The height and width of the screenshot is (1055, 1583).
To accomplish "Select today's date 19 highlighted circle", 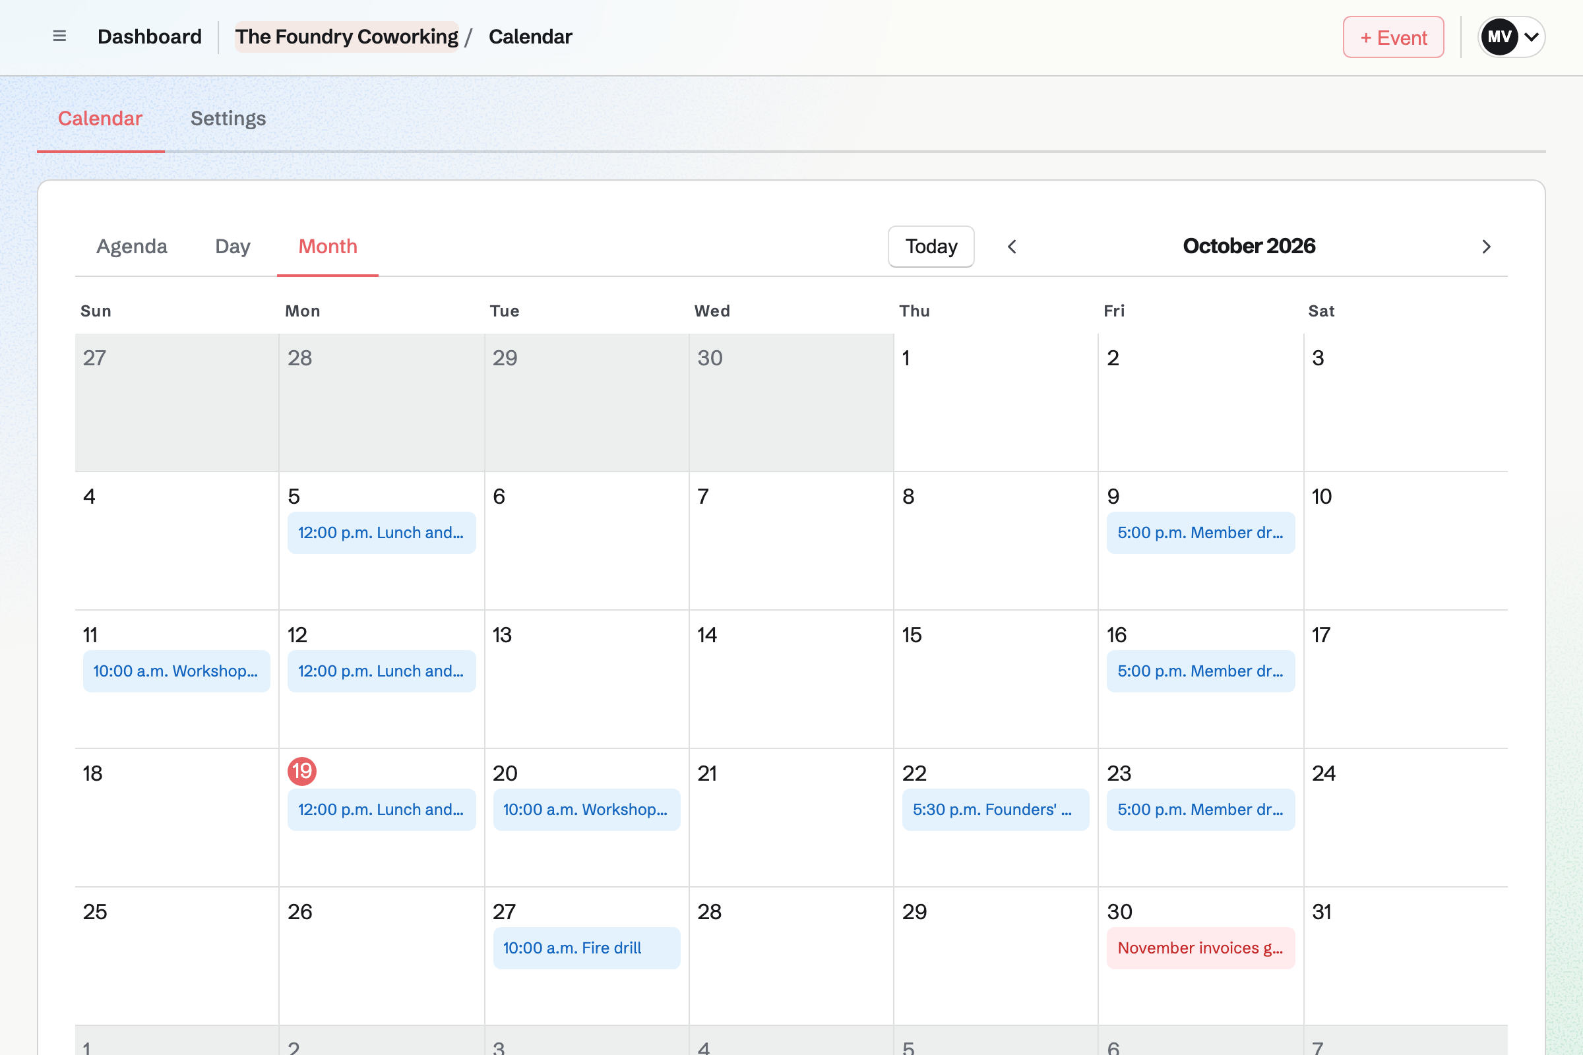I will (x=302, y=771).
